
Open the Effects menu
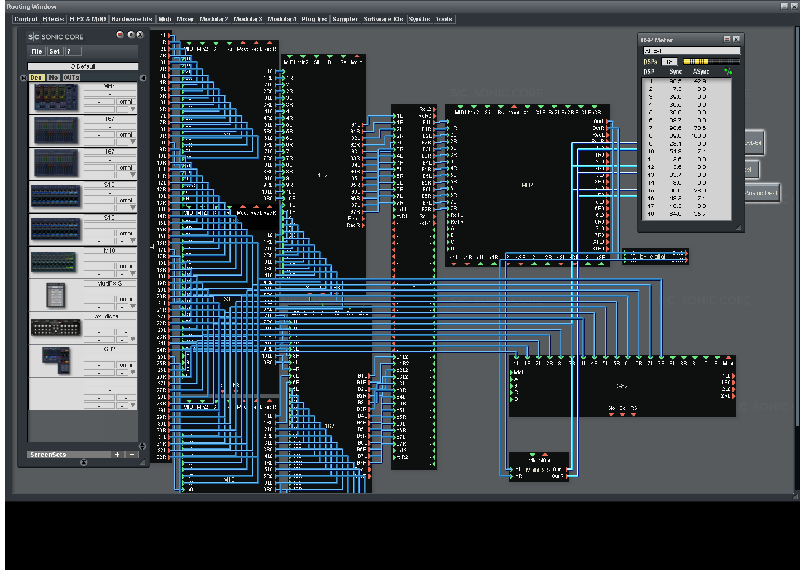click(53, 19)
